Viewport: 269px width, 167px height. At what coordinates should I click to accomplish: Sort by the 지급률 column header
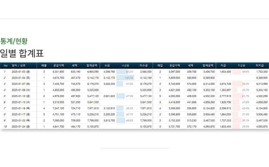coord(241,66)
